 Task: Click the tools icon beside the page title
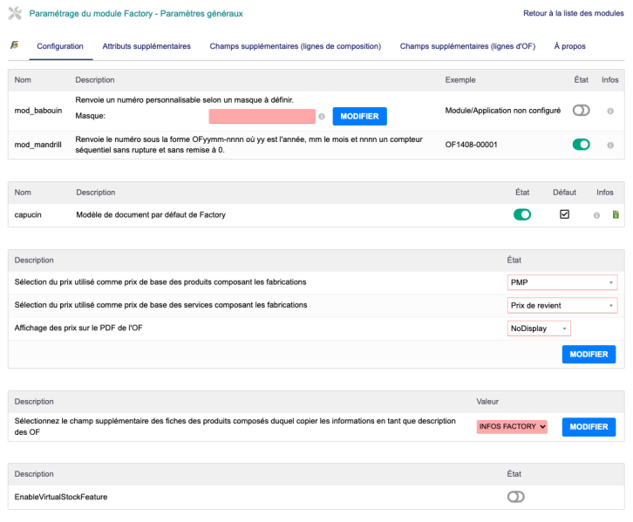[x=15, y=14]
